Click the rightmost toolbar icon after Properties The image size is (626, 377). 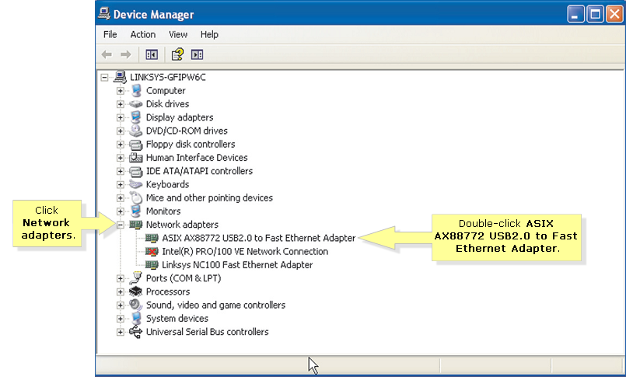coord(198,54)
